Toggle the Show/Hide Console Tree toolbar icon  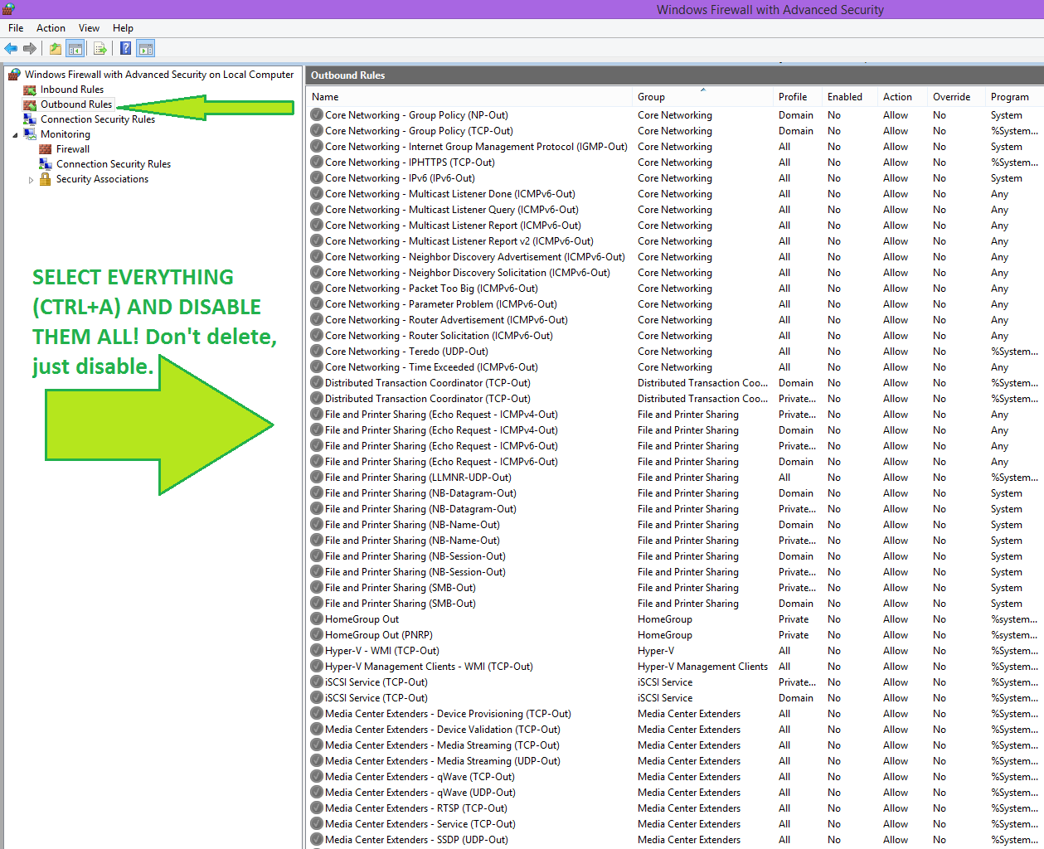pyautogui.click(x=75, y=48)
